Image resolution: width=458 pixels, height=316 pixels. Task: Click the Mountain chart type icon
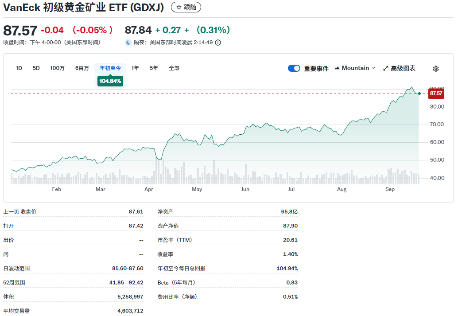click(337, 68)
